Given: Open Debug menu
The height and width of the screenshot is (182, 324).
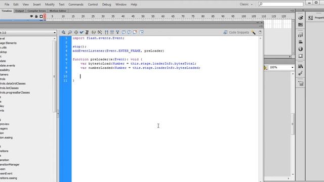Looking at the screenshot, I should 106,5.
